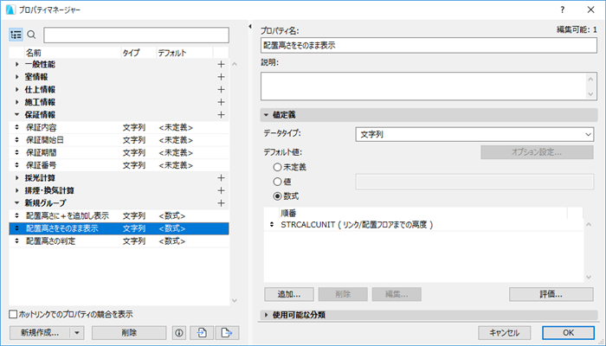Click plus icon on 新規グループ row
Viewport: 606px width, 346px height.
tap(221, 203)
